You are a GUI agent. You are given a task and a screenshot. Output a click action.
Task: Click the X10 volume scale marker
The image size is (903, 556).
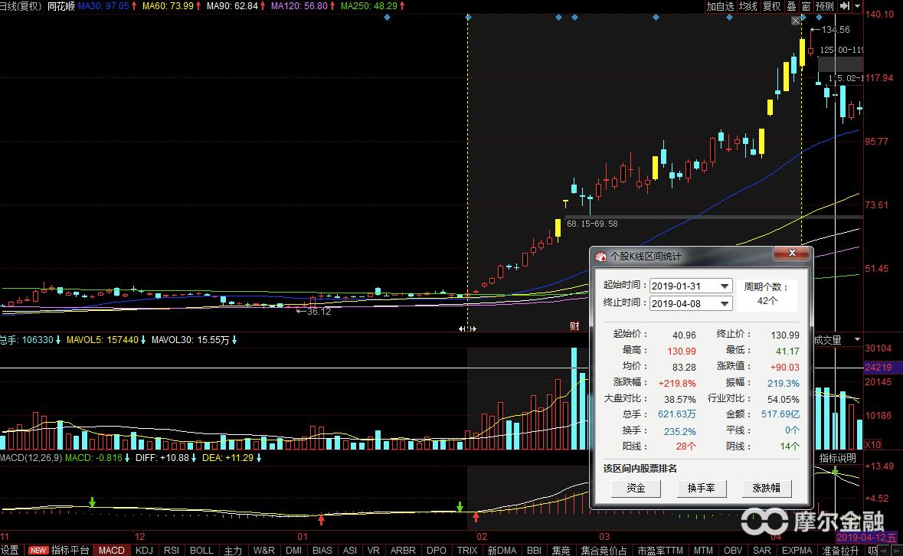(872, 445)
